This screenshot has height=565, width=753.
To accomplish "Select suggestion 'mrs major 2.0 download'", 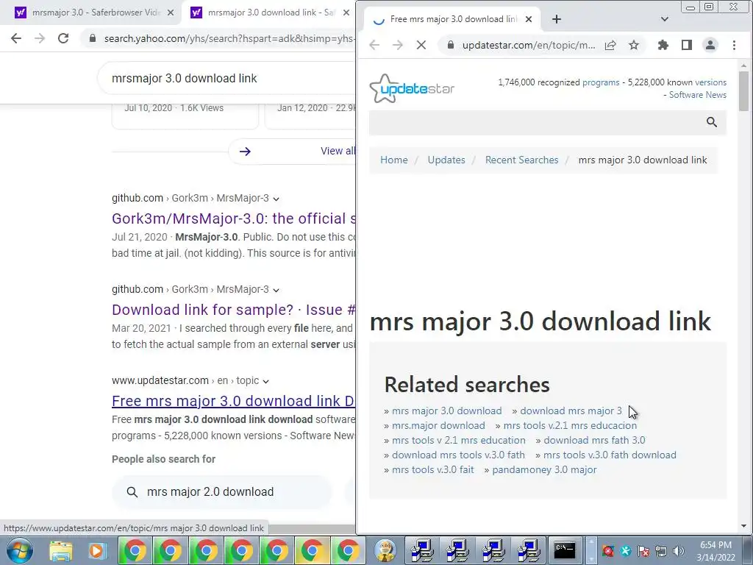I will point(222,491).
